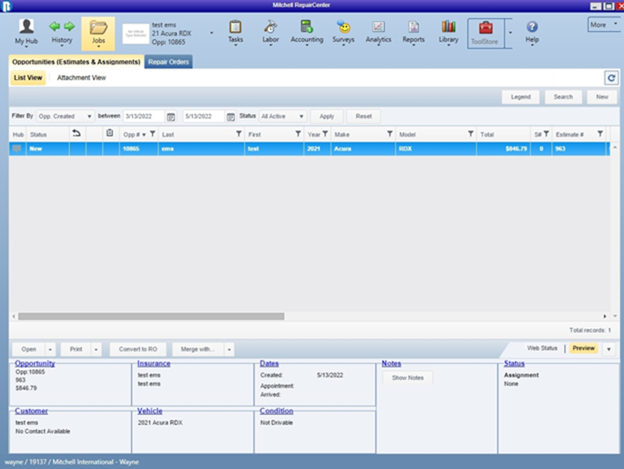Image resolution: width=624 pixels, height=469 pixels.
Task: Open Status All Active dropdown
Action: pos(283,116)
